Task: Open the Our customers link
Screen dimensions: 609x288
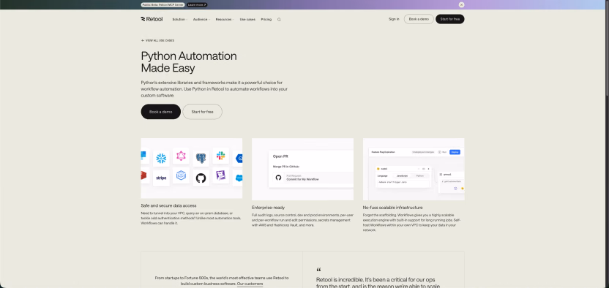Action: (x=250, y=284)
